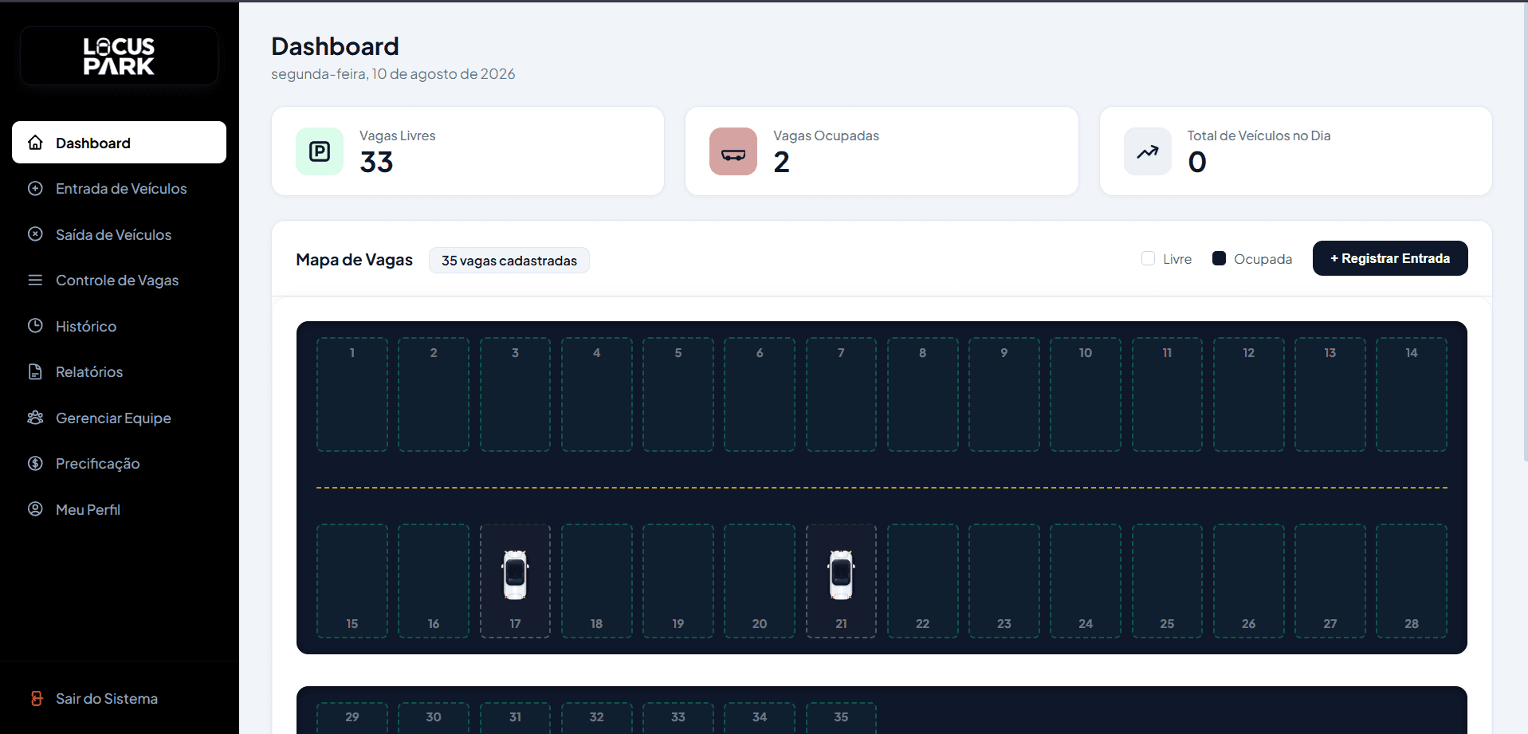Go to Saída de Veículos

pos(119,234)
